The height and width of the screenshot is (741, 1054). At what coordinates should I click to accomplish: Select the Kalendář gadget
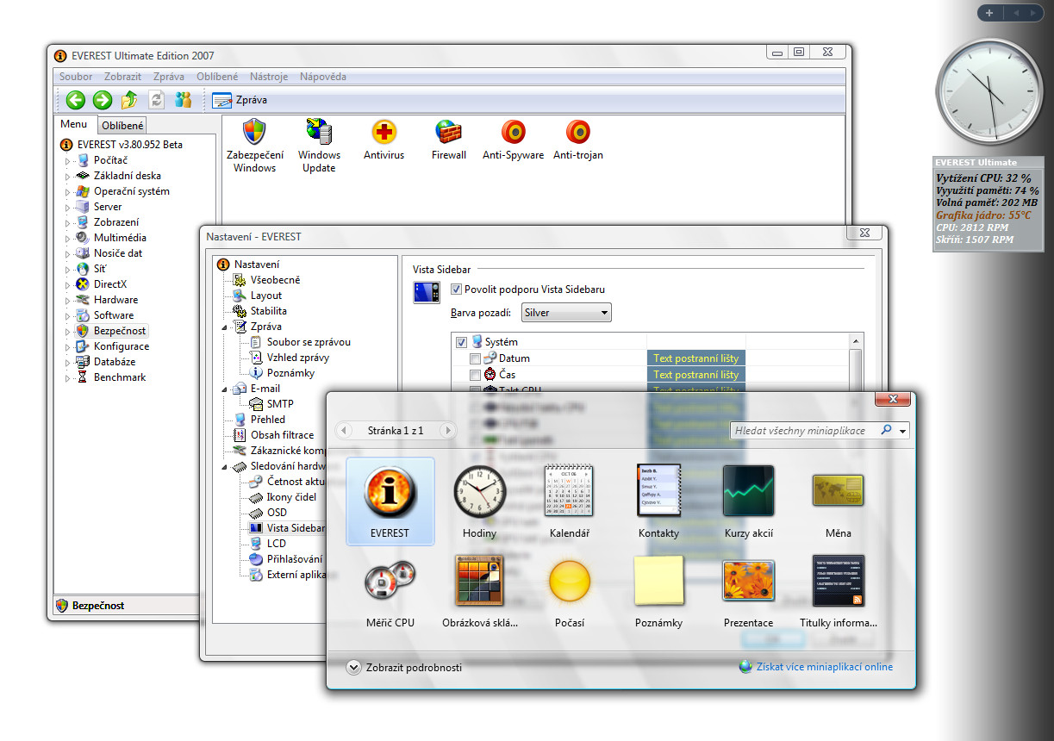(x=570, y=501)
